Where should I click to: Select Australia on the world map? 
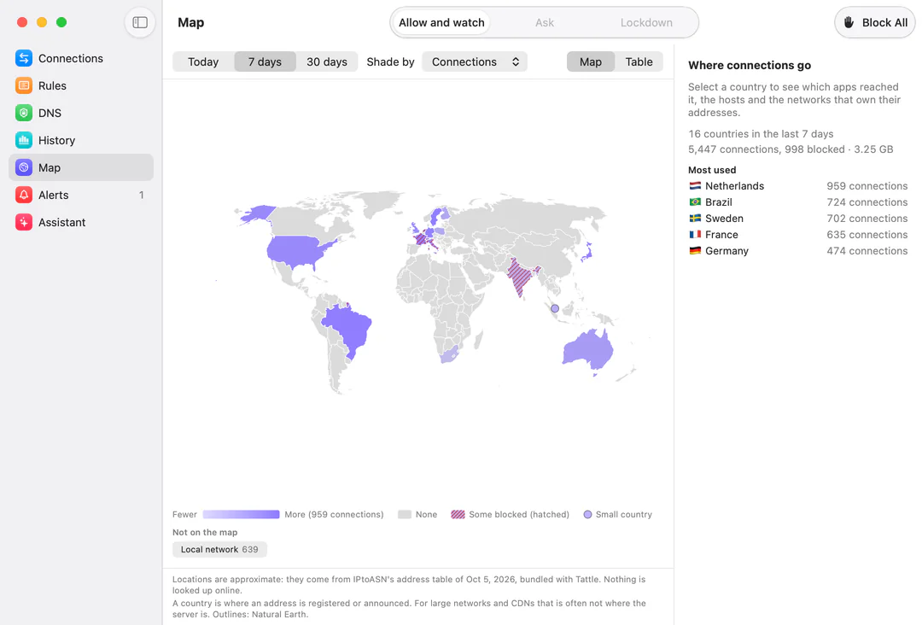(x=588, y=350)
